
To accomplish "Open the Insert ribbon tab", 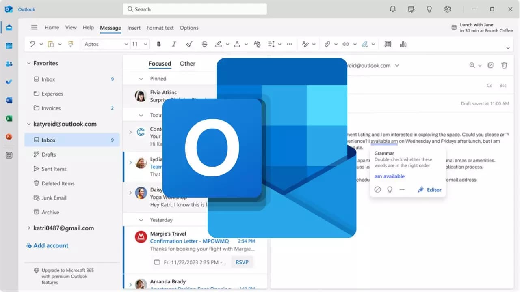I will (134, 28).
